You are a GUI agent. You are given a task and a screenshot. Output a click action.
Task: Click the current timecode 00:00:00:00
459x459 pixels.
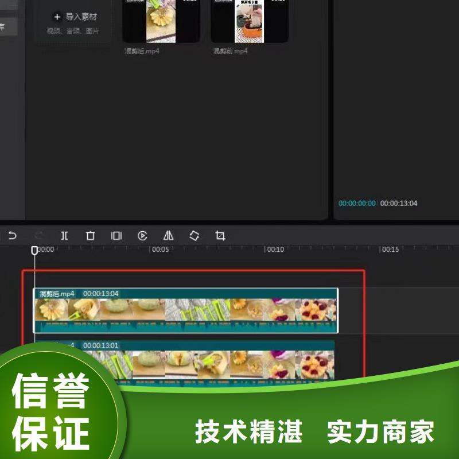click(357, 203)
